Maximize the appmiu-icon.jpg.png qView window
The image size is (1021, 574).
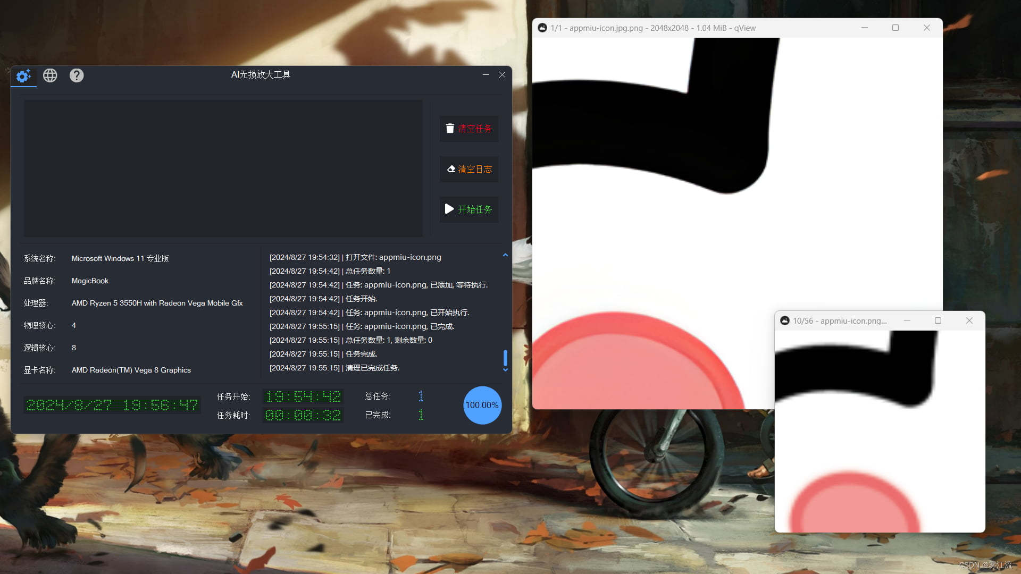896,28
